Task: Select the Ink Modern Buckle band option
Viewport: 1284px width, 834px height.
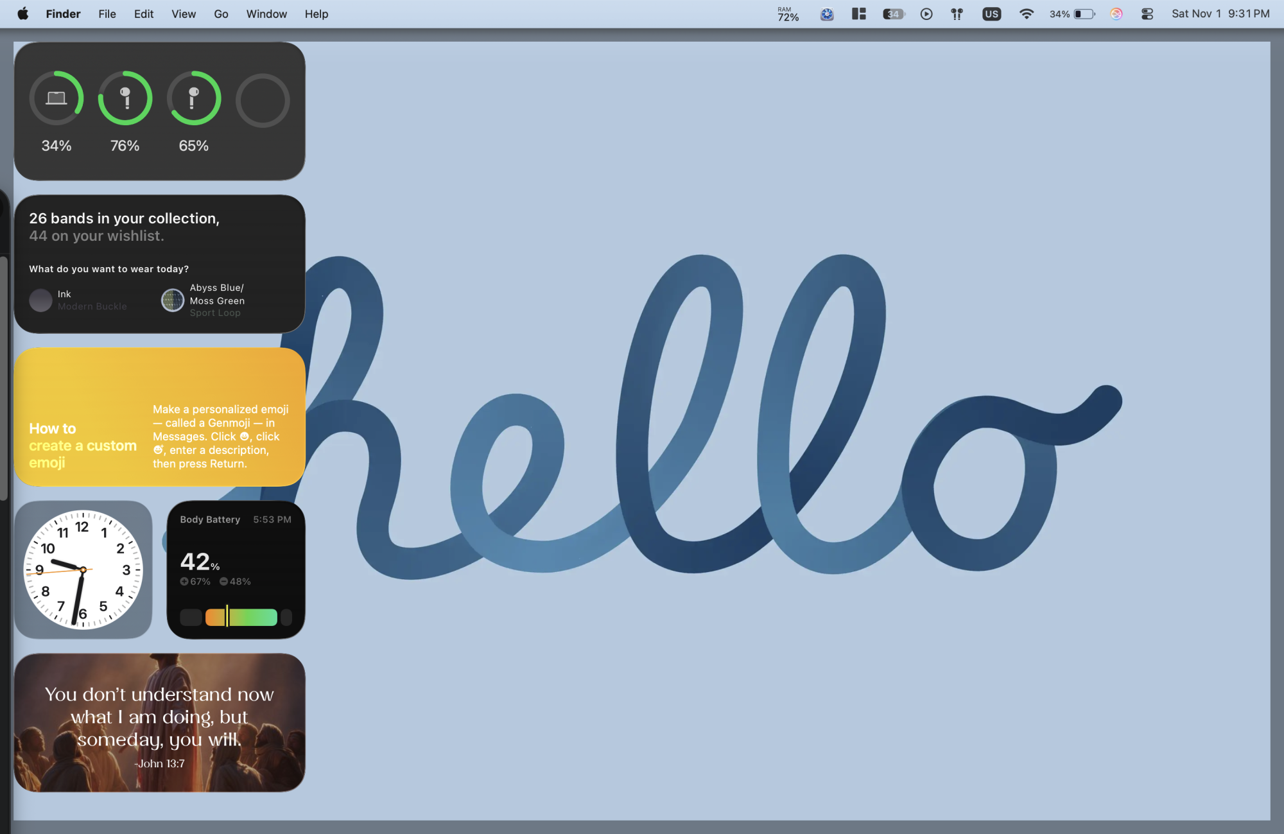Action: point(40,300)
